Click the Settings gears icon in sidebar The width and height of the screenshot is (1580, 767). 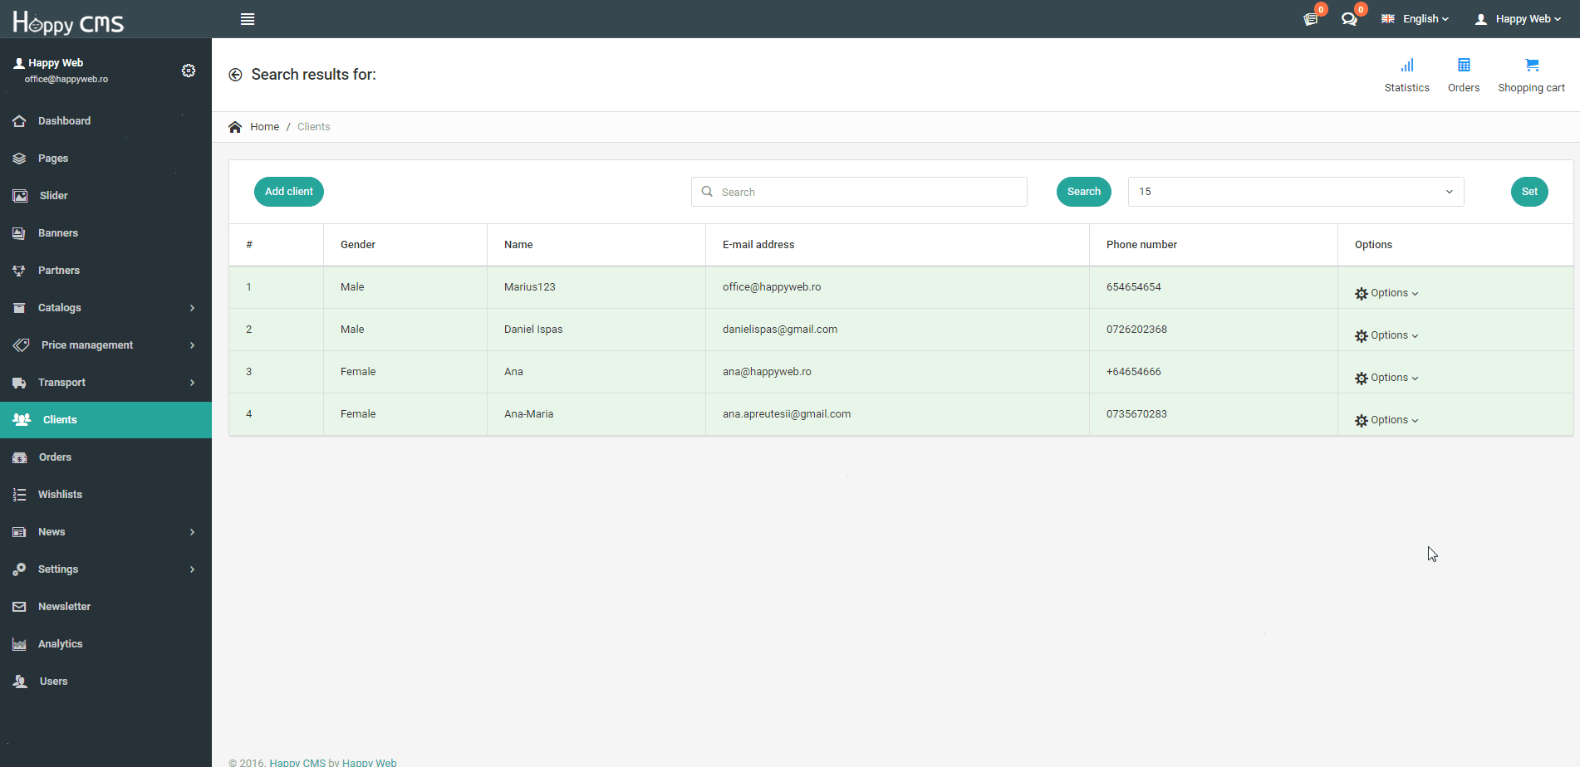point(19,569)
